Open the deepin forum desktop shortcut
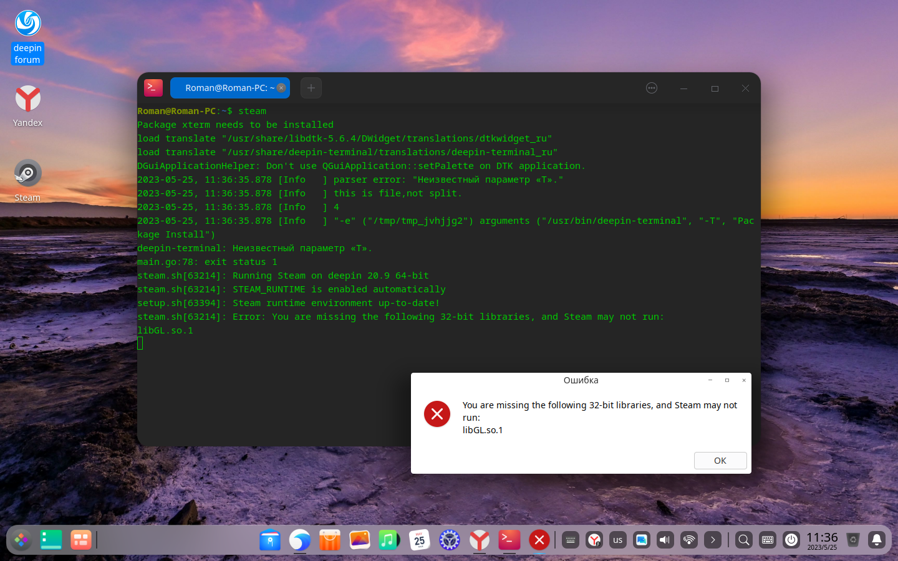 pyautogui.click(x=27, y=37)
